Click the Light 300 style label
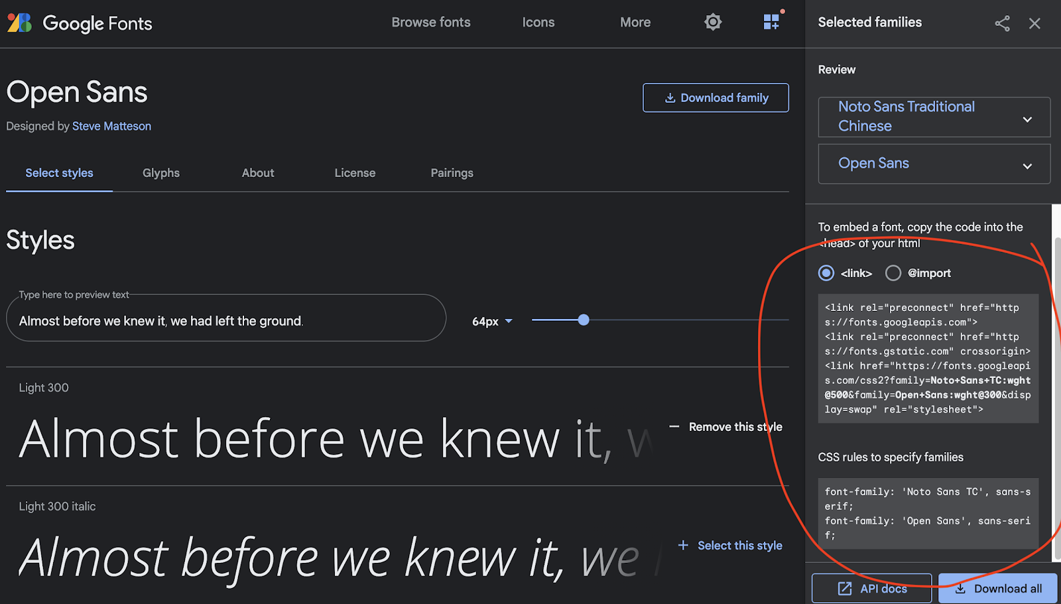Image resolution: width=1061 pixels, height=604 pixels. point(44,388)
